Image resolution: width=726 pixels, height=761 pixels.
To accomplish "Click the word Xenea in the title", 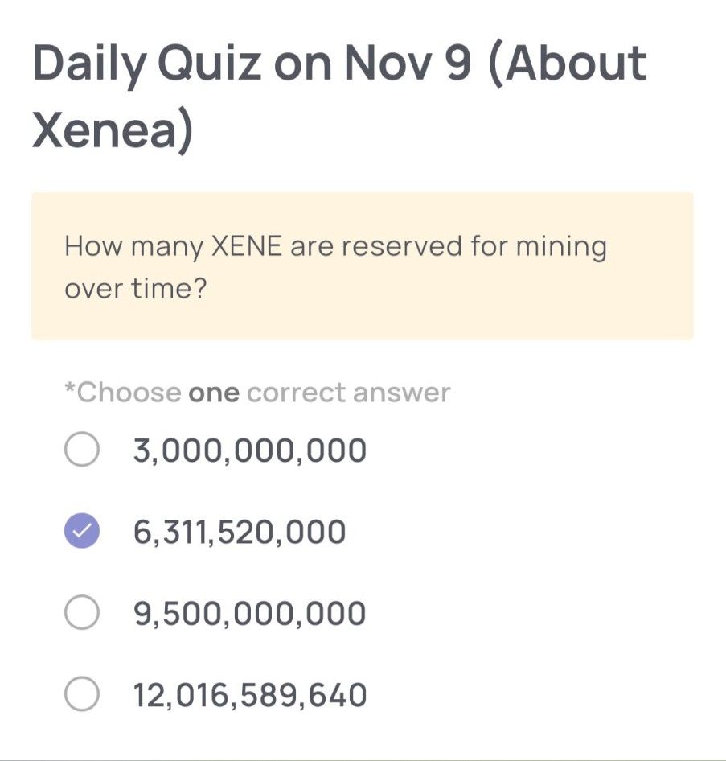I will (105, 125).
